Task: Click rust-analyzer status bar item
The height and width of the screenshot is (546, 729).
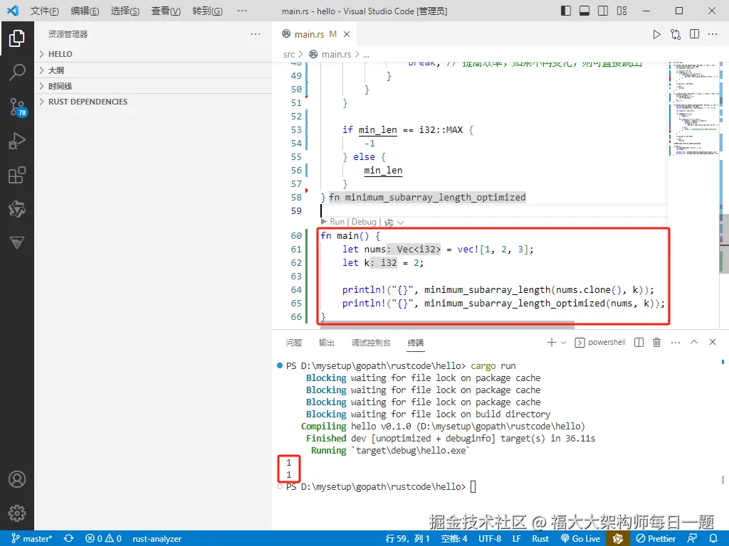Action: point(157,539)
